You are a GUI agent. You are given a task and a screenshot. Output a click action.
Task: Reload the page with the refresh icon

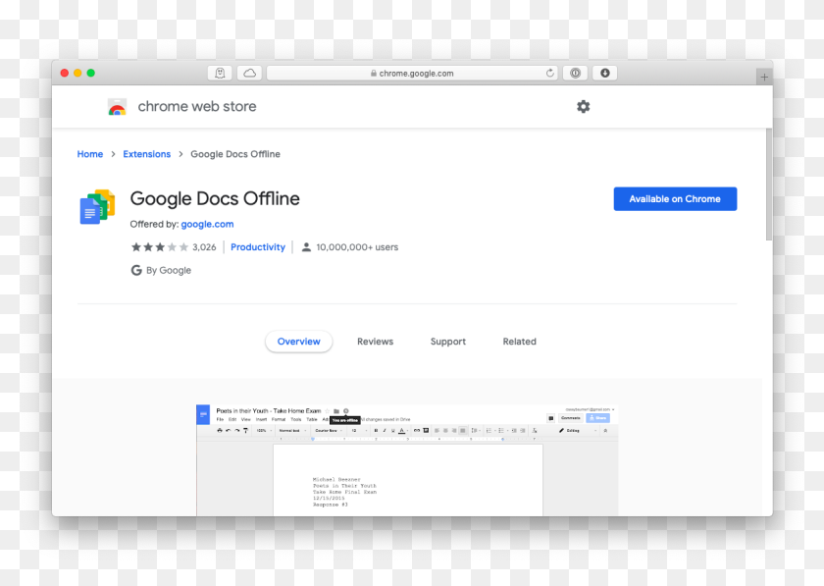coord(549,73)
